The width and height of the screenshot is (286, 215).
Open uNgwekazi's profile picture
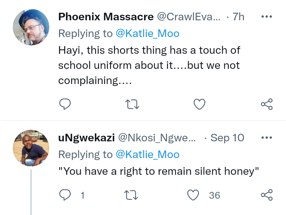click(x=31, y=148)
